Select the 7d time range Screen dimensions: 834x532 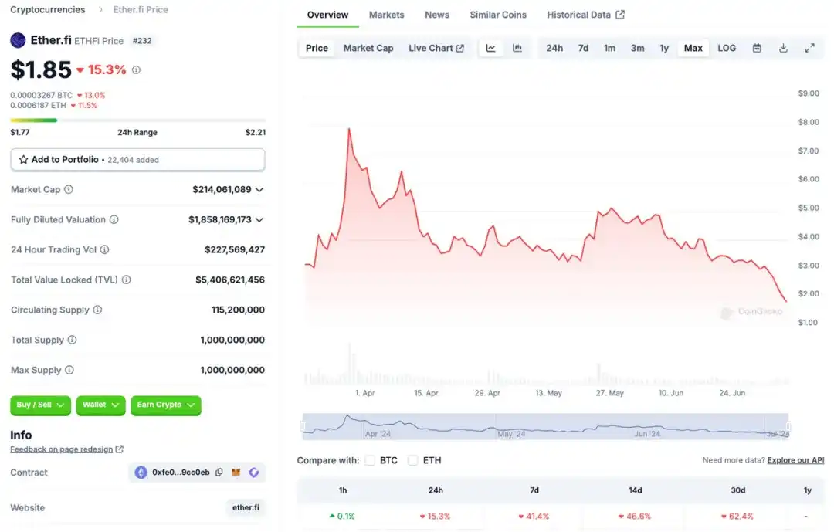tap(583, 48)
